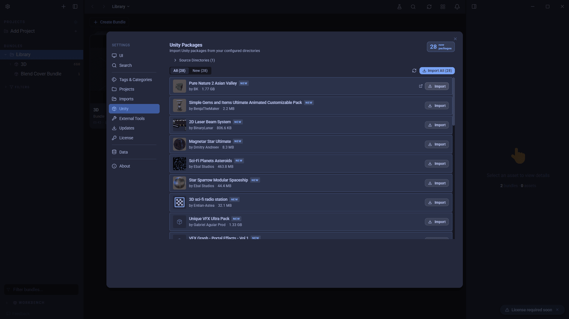
Task: Import Sci-Fi Planets Asteroids
Action: 437,164
